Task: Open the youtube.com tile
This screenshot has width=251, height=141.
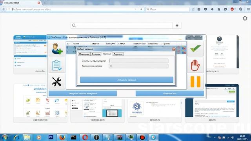Action: click(98, 110)
